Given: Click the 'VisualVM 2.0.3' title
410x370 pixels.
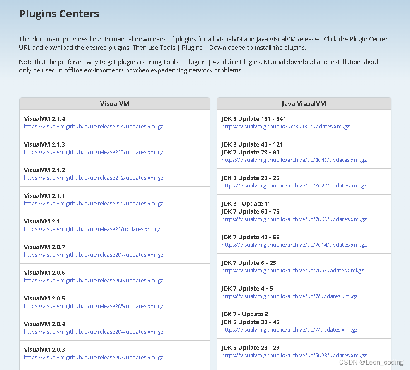Looking at the screenshot, I should pos(44,350).
